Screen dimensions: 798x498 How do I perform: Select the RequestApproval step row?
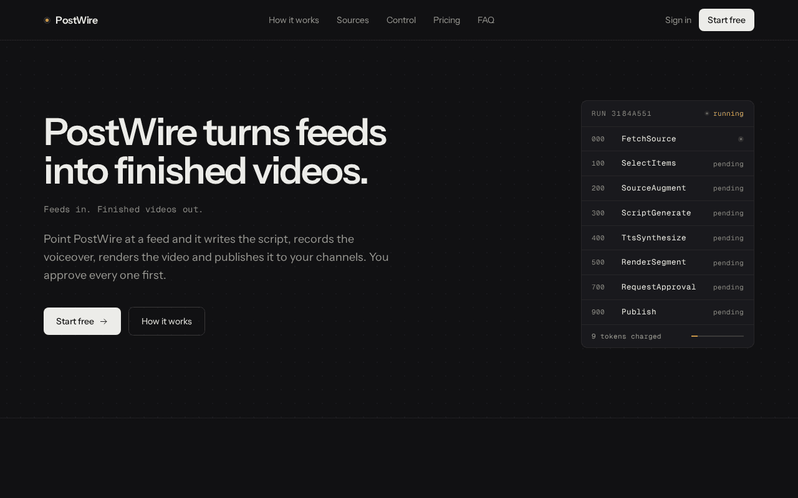click(x=668, y=287)
